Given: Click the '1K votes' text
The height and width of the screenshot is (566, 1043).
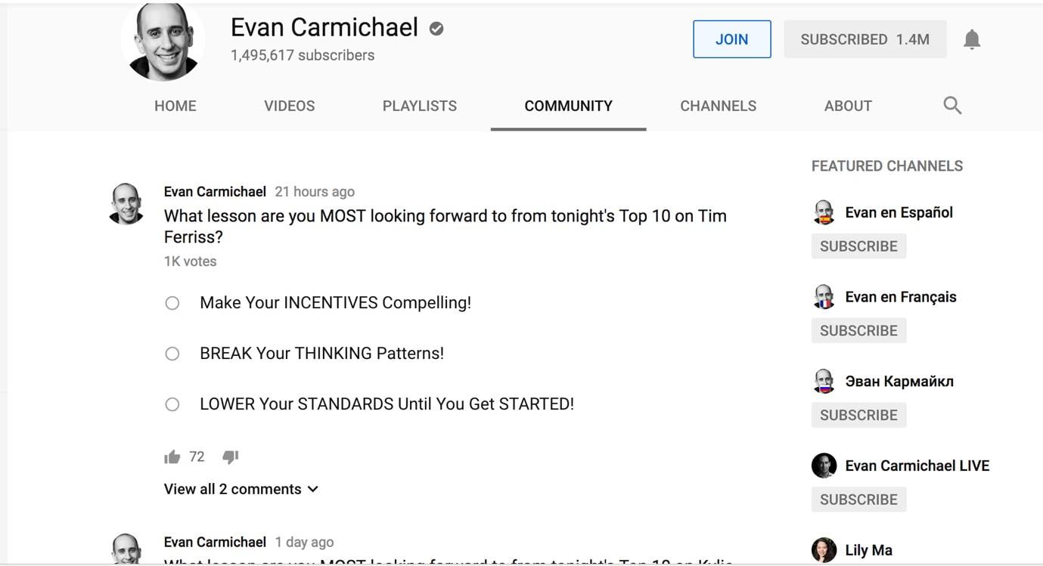Looking at the screenshot, I should 191,261.
